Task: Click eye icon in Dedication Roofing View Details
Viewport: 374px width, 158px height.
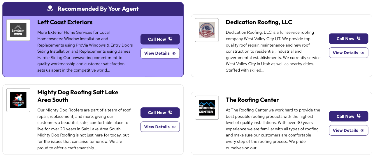Action: pos(362,53)
